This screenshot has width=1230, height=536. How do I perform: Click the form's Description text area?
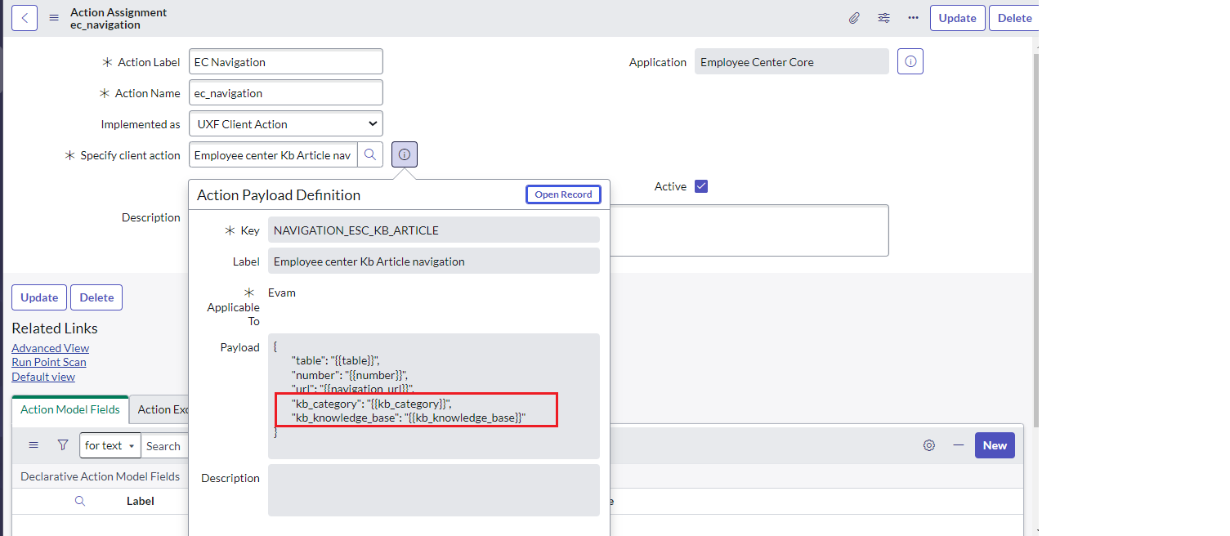click(749, 230)
